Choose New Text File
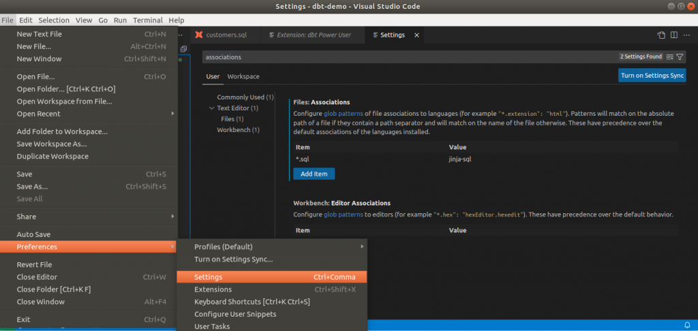This screenshot has width=698, height=331. pyautogui.click(x=89, y=34)
